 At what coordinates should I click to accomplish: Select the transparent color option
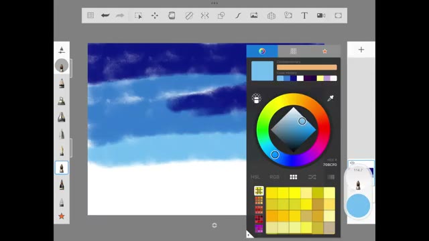[x=256, y=98]
